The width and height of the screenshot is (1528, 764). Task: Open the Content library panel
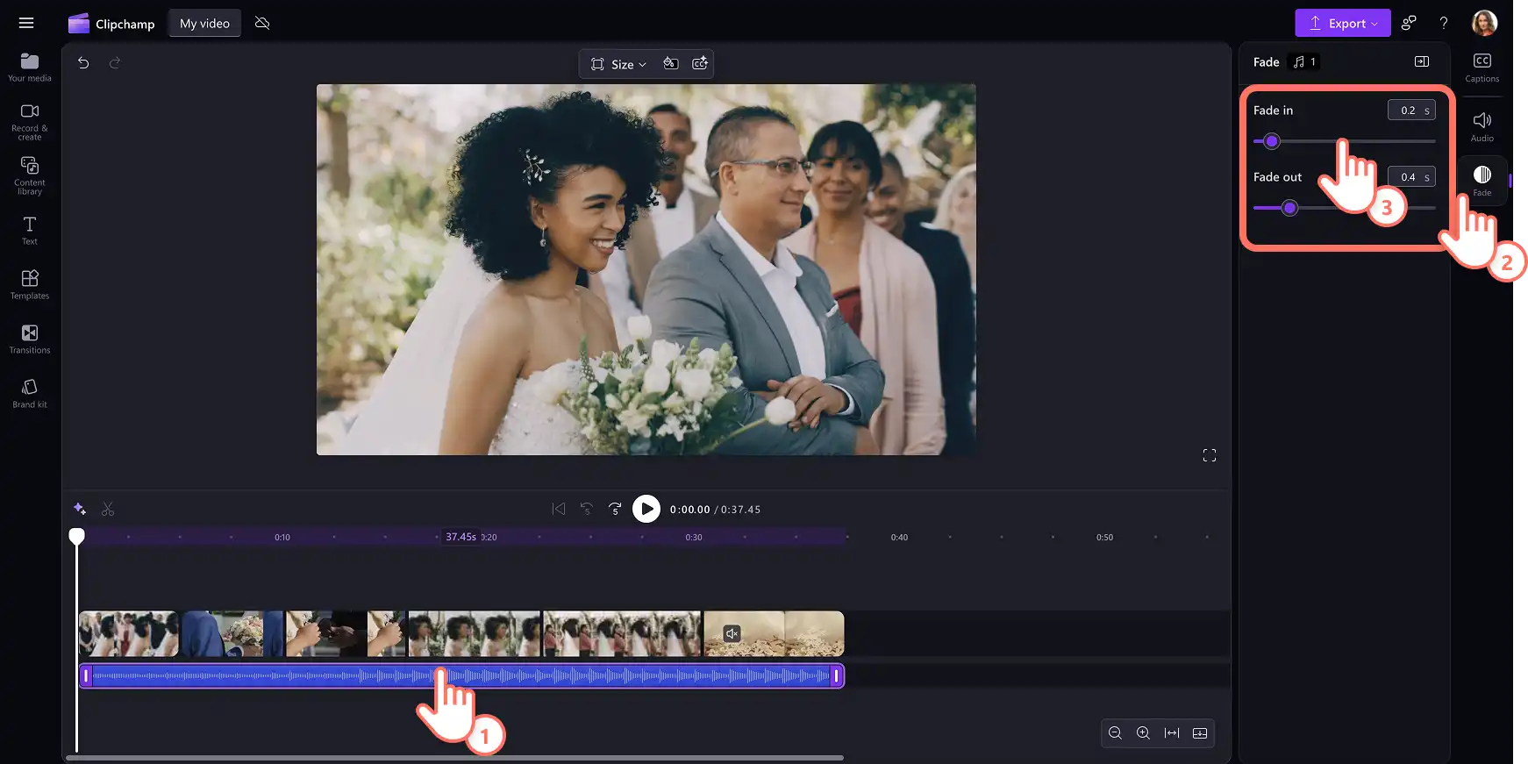tap(30, 175)
